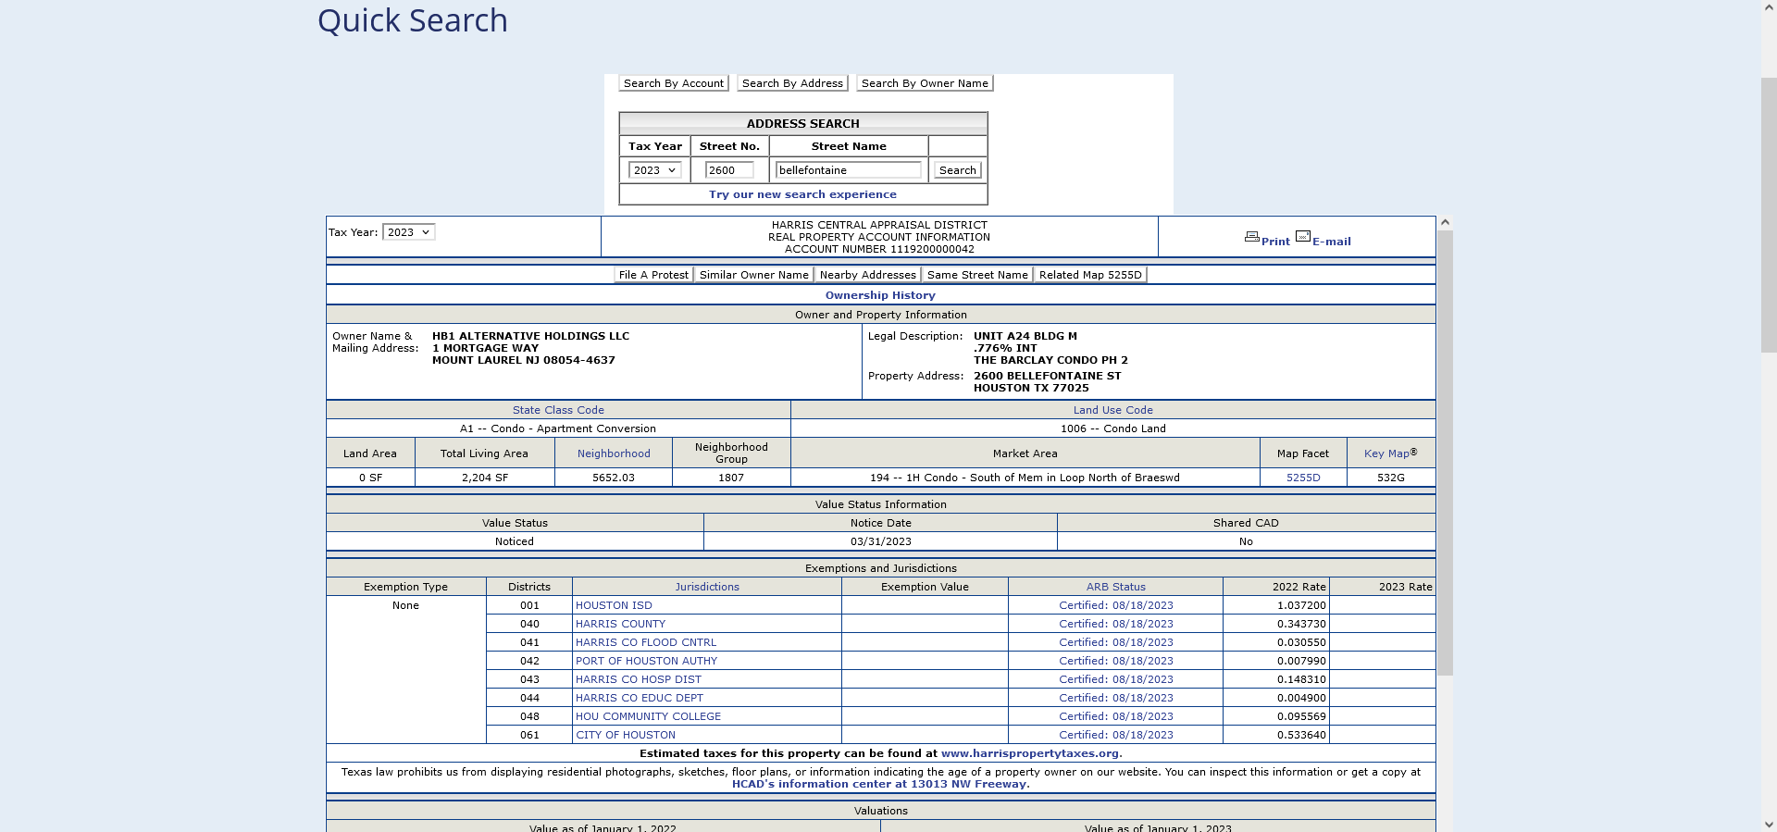Click Certified status for HARRIS COUNTY
The height and width of the screenshot is (832, 1777).
(x=1116, y=624)
